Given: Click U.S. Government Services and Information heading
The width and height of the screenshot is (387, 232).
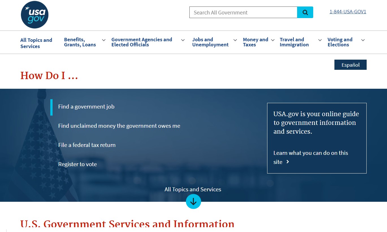Looking at the screenshot, I should 127,224.
